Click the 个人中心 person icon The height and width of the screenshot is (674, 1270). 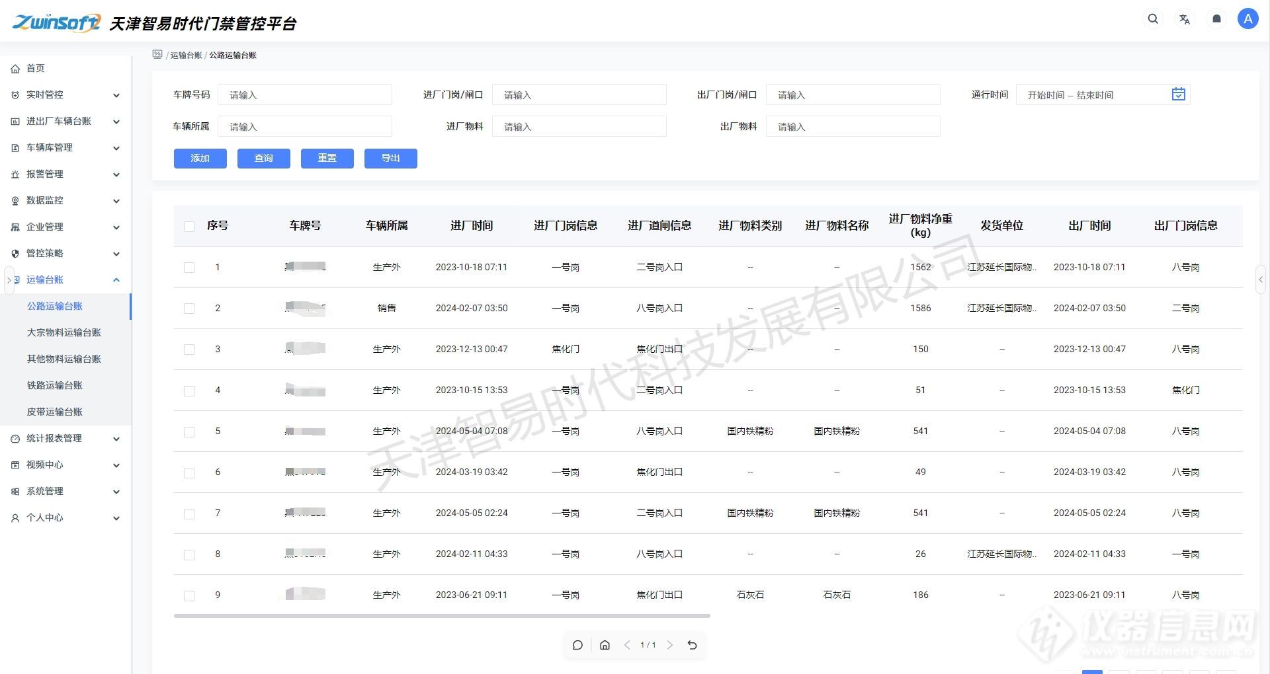[15, 518]
